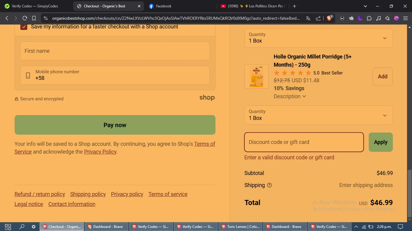This screenshot has height=231, width=412.
Task: Click the taskbar clock 2:26 p.m.
Action: point(384,227)
